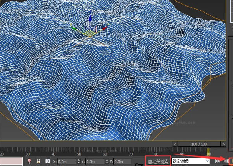
Task: Click the Y coordinate spinner arrows
Action: 107,161
